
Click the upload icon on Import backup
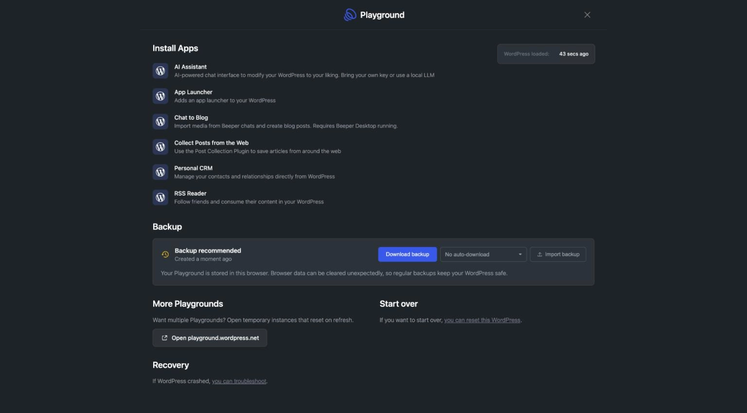540,254
